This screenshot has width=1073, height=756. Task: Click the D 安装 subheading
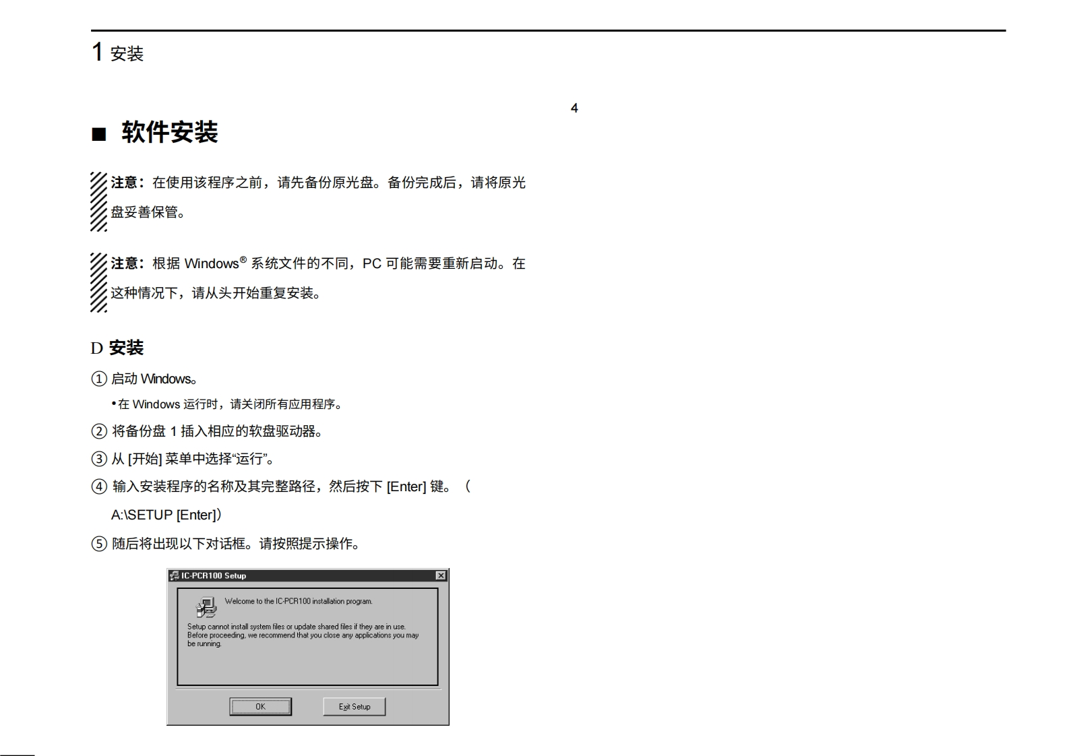tap(117, 348)
